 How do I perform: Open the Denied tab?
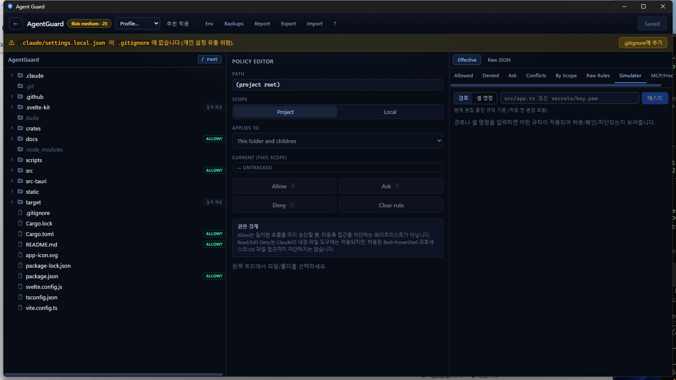coord(491,76)
